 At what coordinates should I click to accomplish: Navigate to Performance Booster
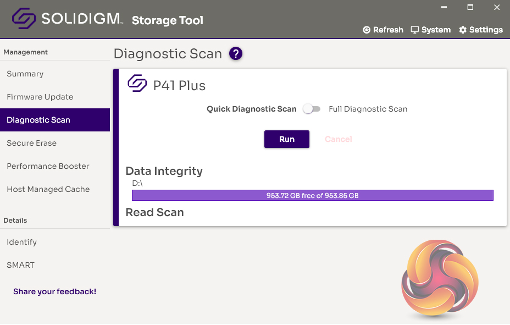48,166
